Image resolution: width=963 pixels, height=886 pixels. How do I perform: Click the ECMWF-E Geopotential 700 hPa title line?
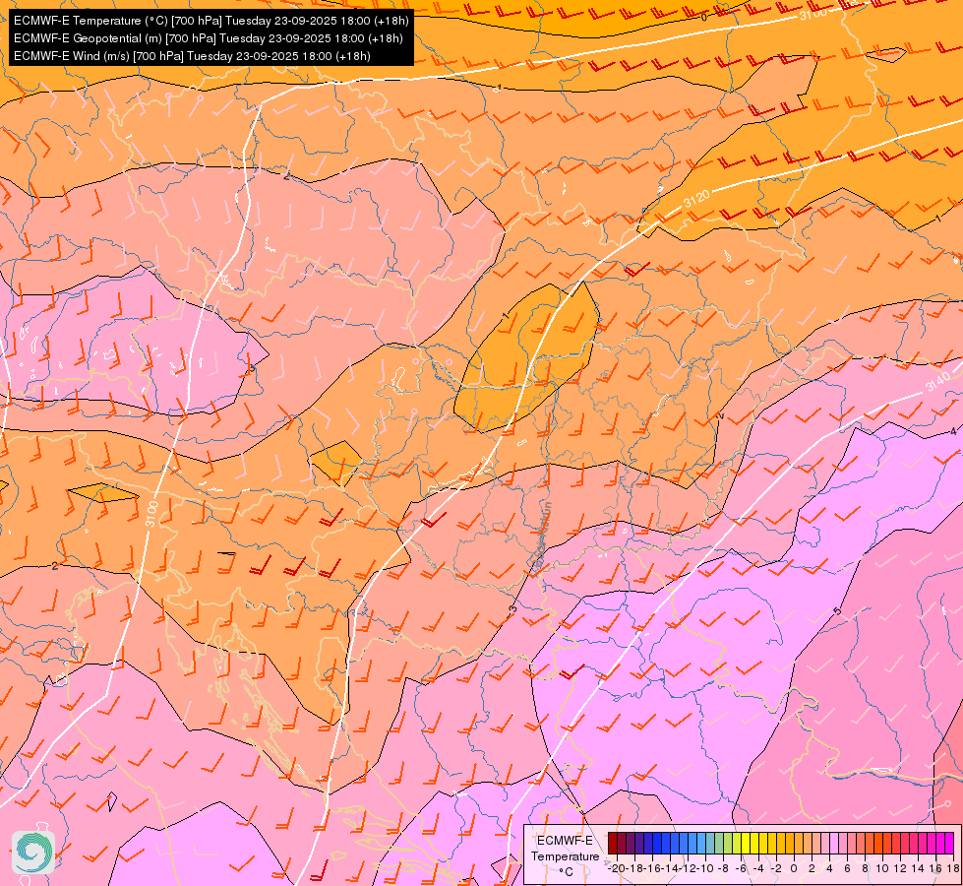[x=209, y=38]
